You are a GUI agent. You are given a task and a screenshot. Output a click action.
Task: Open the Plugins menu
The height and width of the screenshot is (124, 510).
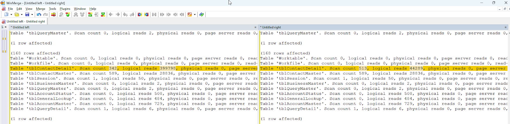[x=65, y=9]
